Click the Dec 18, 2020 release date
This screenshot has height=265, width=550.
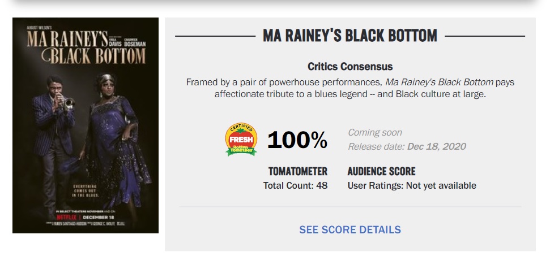tap(436, 146)
